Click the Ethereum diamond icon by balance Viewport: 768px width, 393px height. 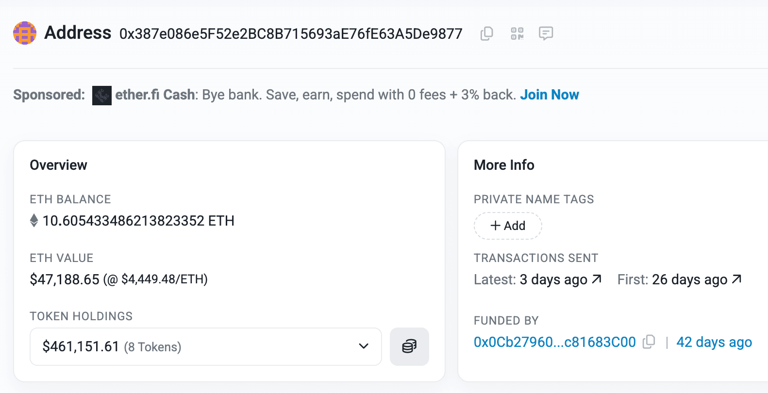coord(34,220)
